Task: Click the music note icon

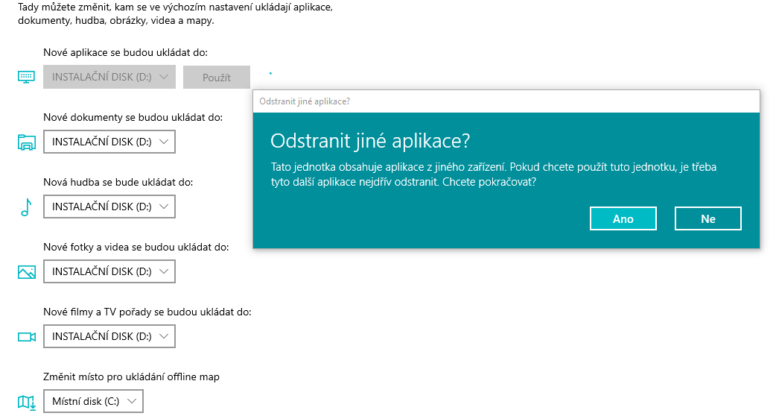Action: [x=26, y=207]
